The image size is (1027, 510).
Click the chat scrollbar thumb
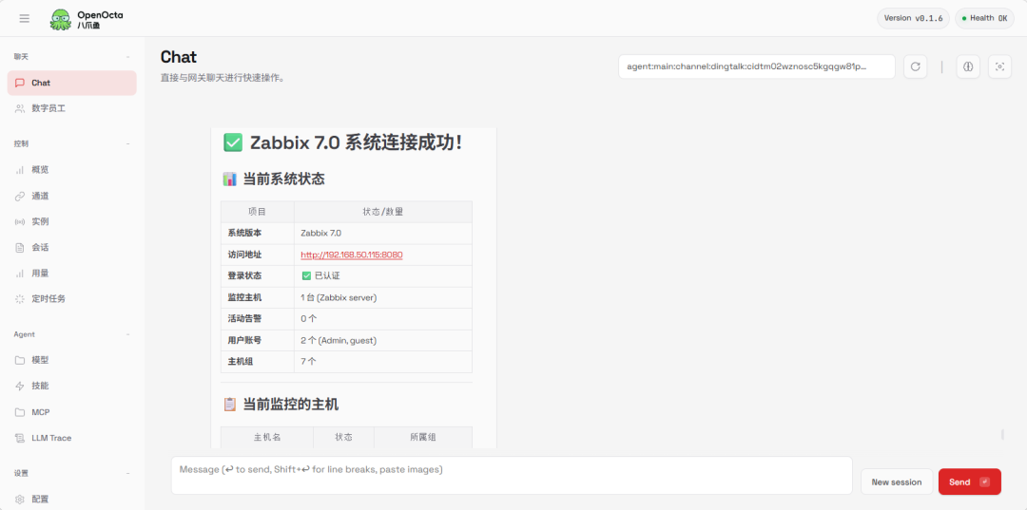pos(1001,434)
